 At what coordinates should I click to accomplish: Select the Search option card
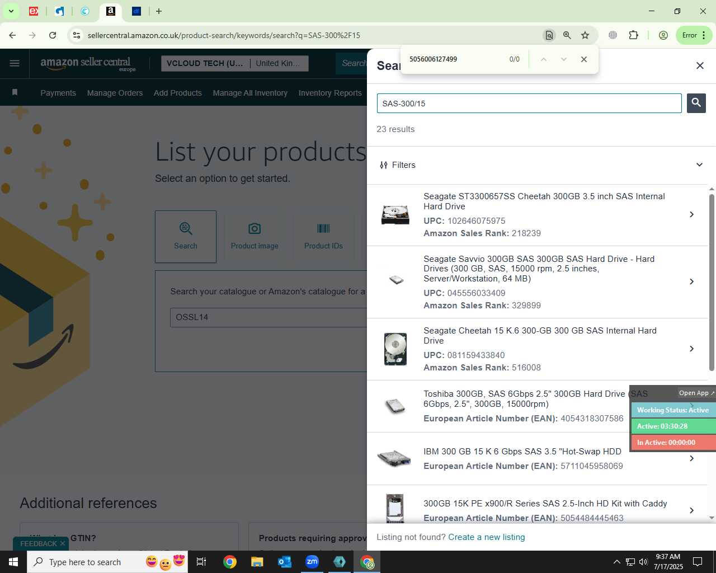coord(186,237)
